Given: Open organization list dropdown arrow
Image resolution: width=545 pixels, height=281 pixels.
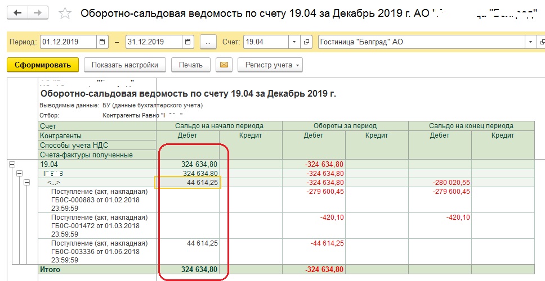Looking at the screenshot, I should click(x=530, y=42).
